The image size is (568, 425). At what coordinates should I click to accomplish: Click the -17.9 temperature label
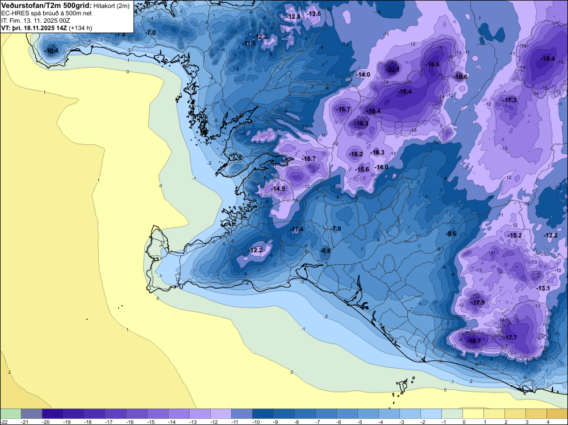(x=478, y=302)
